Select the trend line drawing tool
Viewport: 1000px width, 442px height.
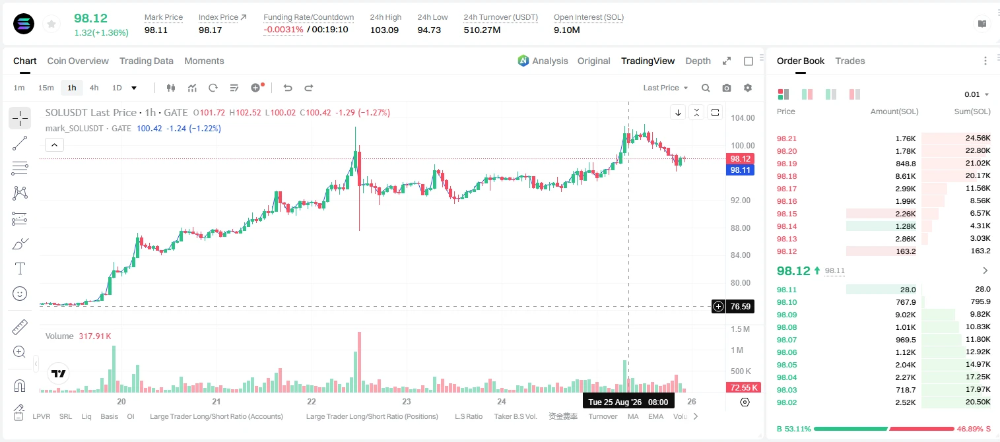(x=20, y=143)
